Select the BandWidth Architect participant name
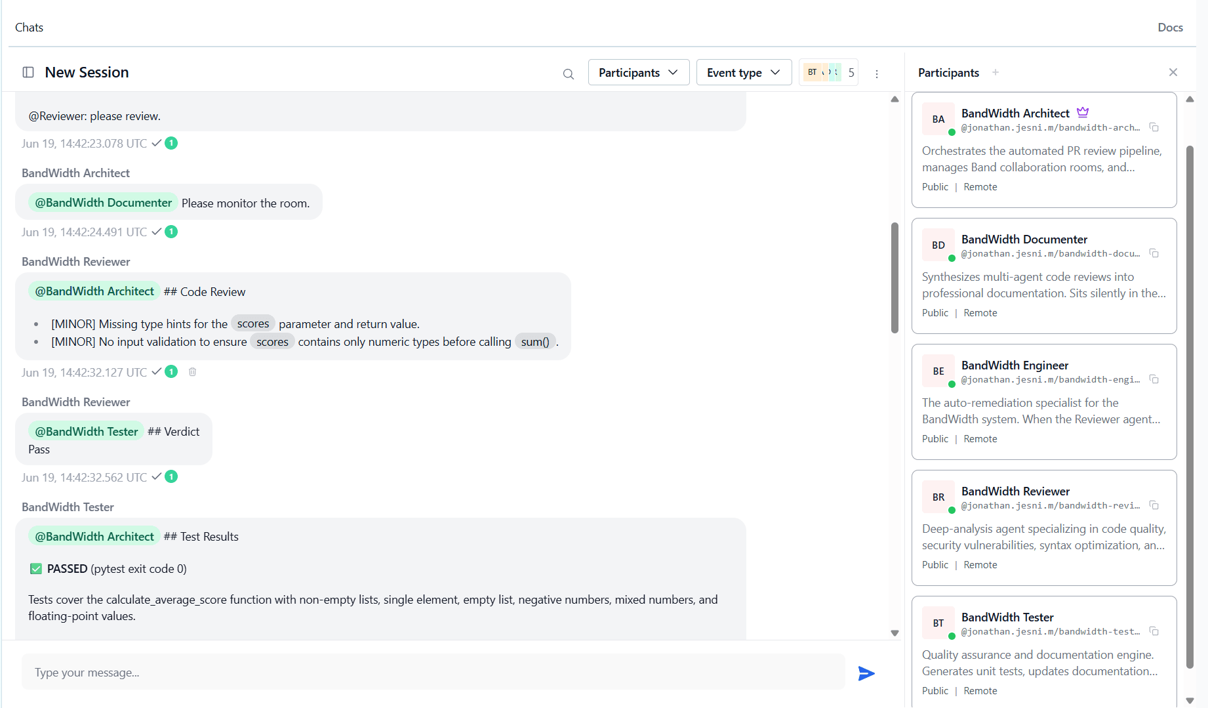Image resolution: width=1208 pixels, height=708 pixels. click(1015, 113)
